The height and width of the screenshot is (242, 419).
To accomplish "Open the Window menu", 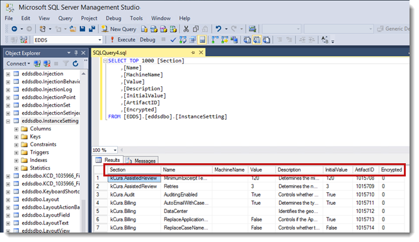I will coord(161,18).
